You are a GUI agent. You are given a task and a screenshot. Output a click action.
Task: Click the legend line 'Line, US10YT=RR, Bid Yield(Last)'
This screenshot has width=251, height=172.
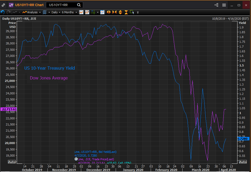coord(96,152)
